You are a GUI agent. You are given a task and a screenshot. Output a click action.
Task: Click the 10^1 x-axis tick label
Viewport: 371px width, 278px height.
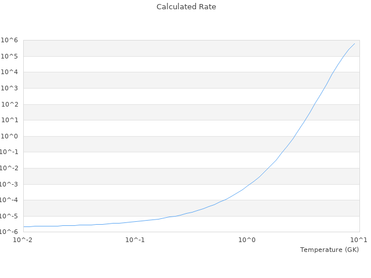pyautogui.click(x=359, y=240)
